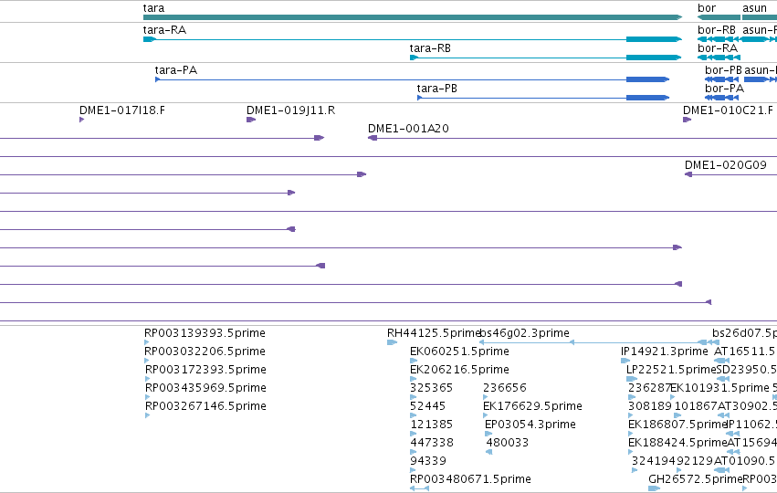Click the bs26d07 label
This screenshot has height=493, width=777.
[744, 333]
